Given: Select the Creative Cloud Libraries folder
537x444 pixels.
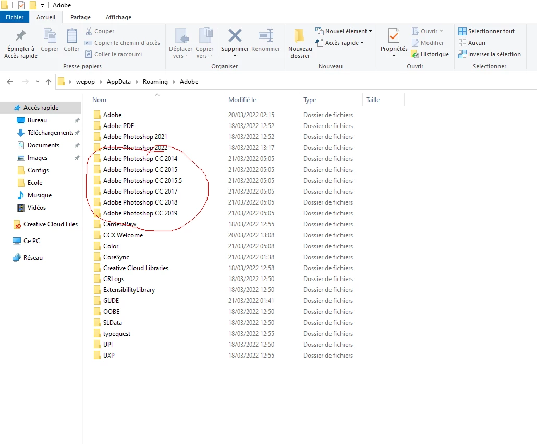Looking at the screenshot, I should point(136,268).
